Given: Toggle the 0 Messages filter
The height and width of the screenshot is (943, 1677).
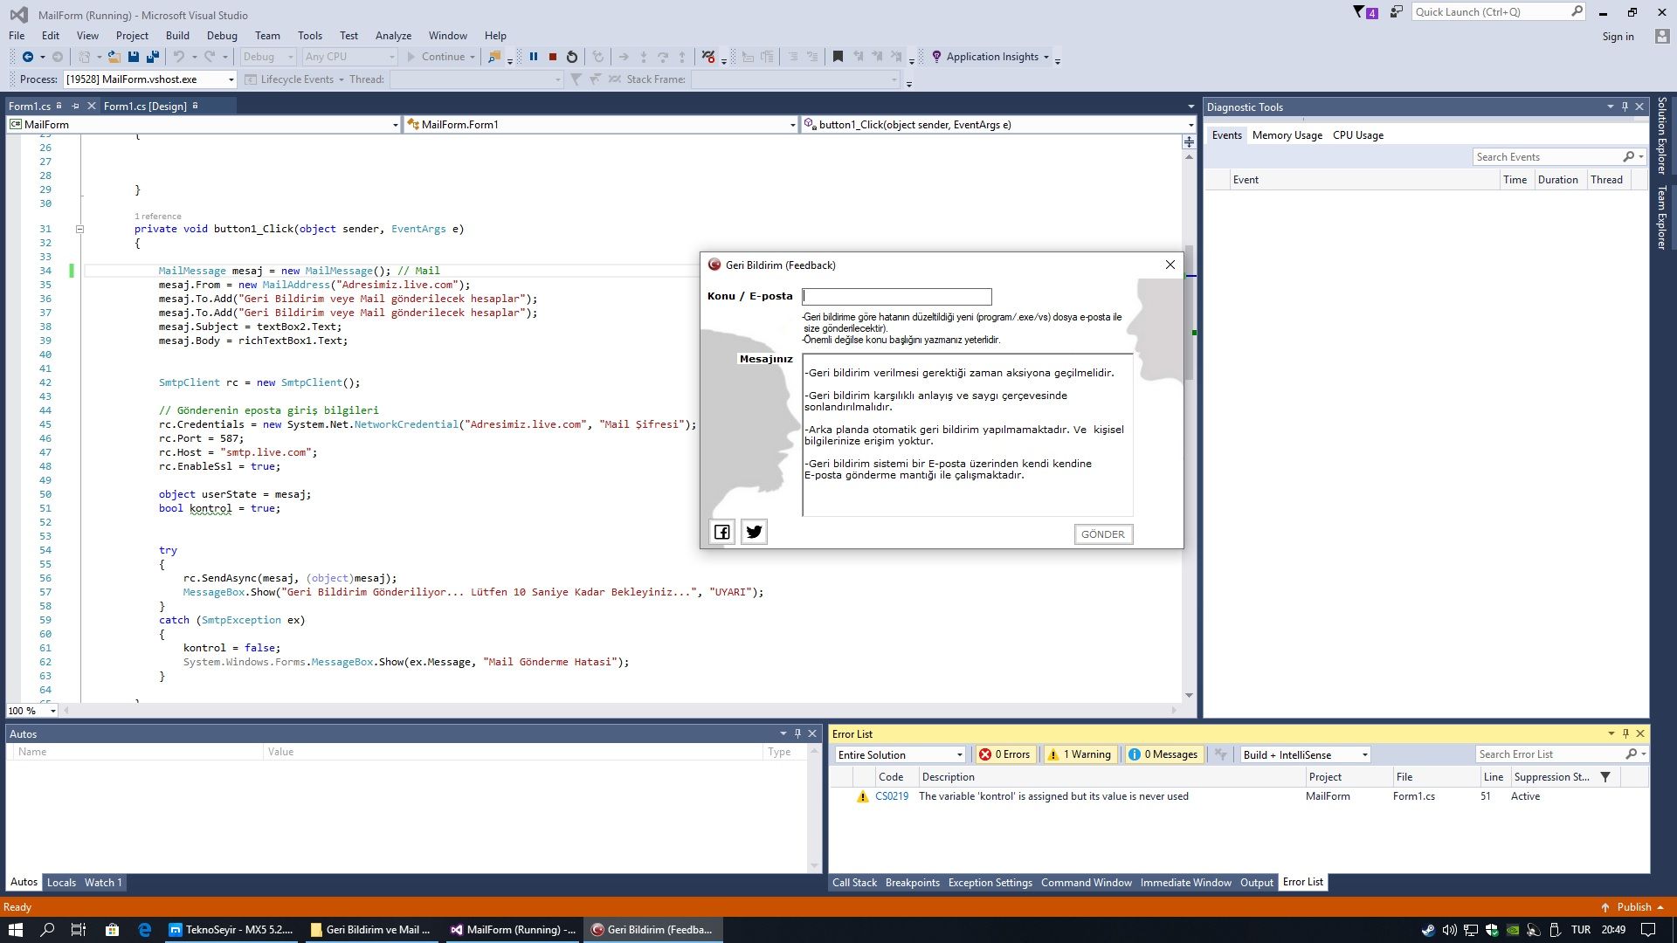Looking at the screenshot, I should click(x=1163, y=755).
